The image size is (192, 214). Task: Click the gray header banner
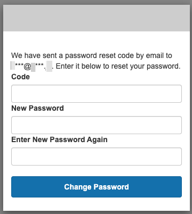pos(97,18)
